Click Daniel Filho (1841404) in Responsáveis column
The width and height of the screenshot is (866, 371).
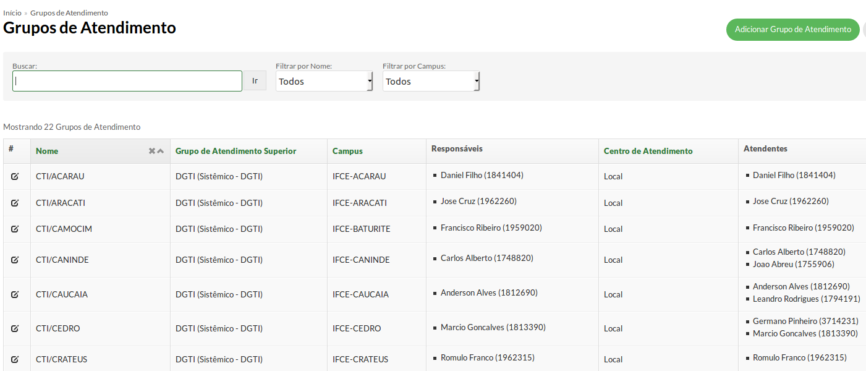[x=482, y=175]
